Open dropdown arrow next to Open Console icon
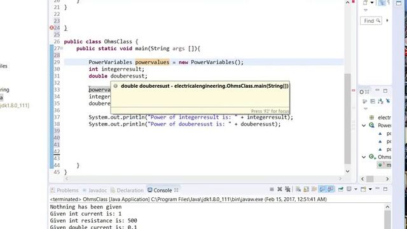Viewport: 407px width, 229px height. [370, 190]
